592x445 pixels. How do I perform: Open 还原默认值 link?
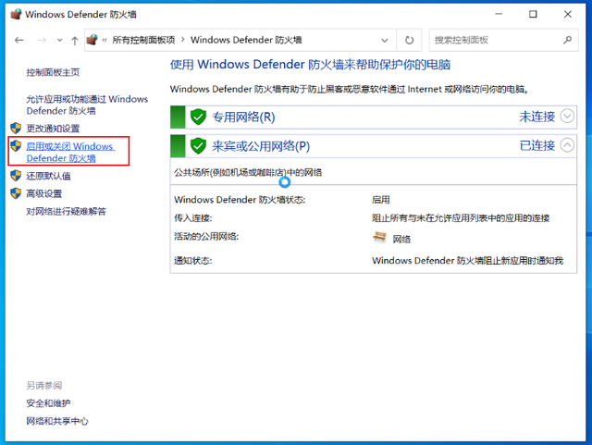[48, 176]
